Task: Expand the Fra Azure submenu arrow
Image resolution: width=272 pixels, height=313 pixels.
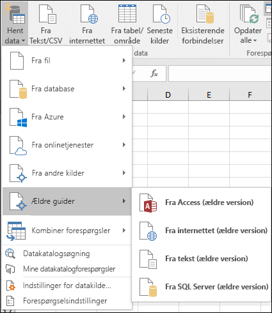Action: [124, 117]
